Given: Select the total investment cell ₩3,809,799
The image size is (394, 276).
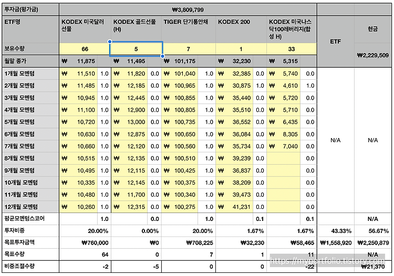Looking at the screenshot, I should click(x=188, y=9).
